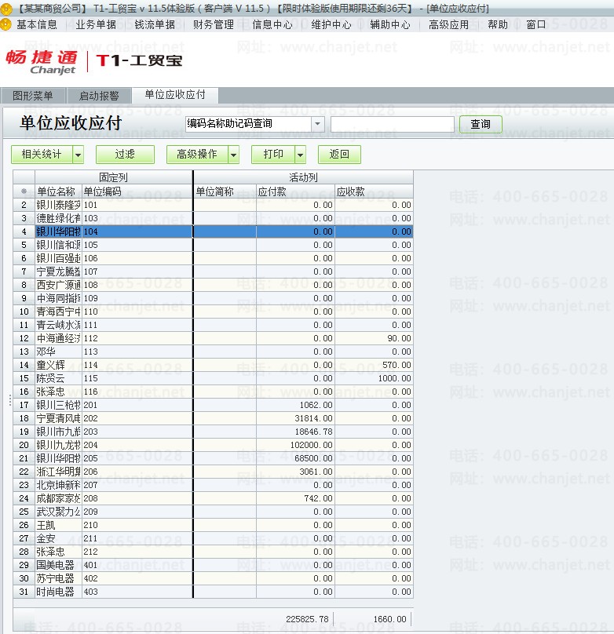The width and height of the screenshot is (614, 634).
Task: Open the 业务单据 menu
Action: point(96,24)
